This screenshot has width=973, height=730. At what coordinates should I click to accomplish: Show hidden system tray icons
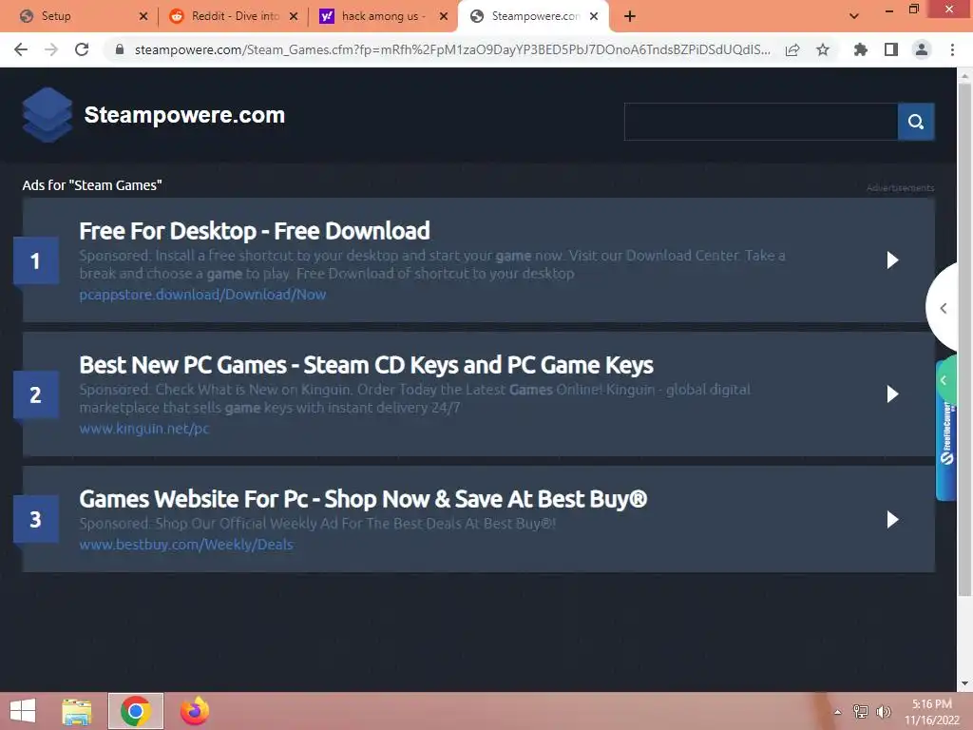(837, 712)
